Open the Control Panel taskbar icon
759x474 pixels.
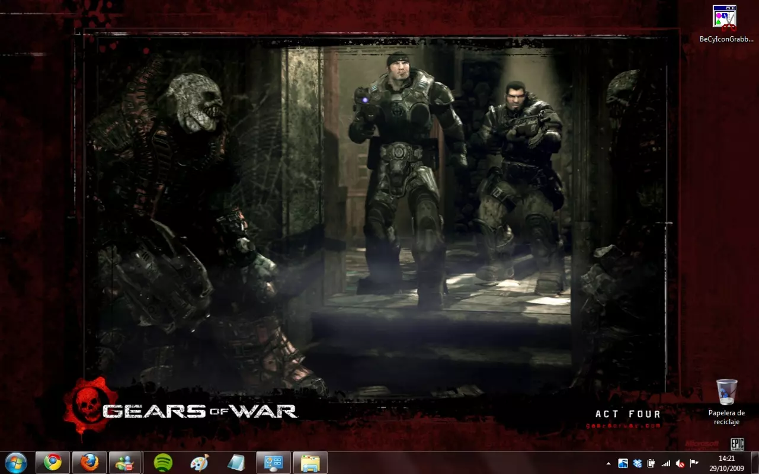pyautogui.click(x=273, y=462)
